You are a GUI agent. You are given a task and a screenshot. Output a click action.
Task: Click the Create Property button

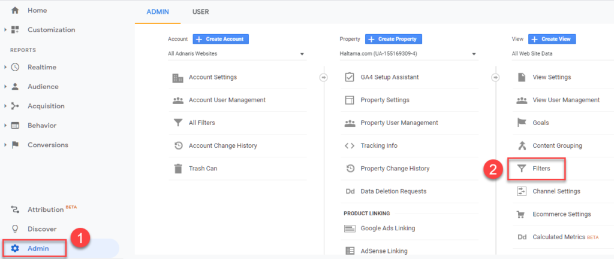(393, 39)
